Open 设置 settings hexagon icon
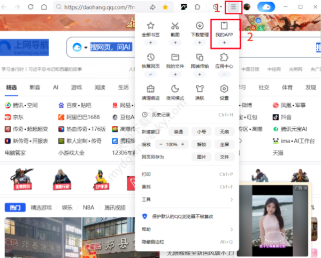Viewport: 321px width, 258px height. [224, 89]
